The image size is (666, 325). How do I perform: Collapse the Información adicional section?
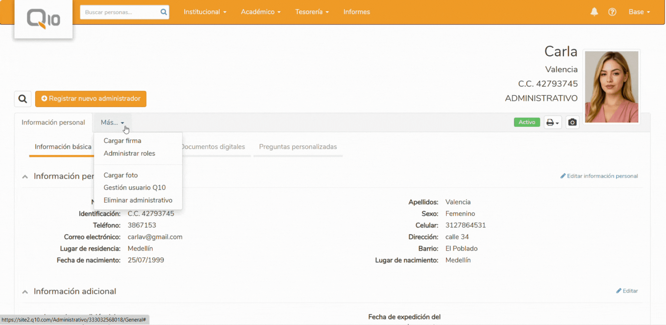pyautogui.click(x=25, y=292)
